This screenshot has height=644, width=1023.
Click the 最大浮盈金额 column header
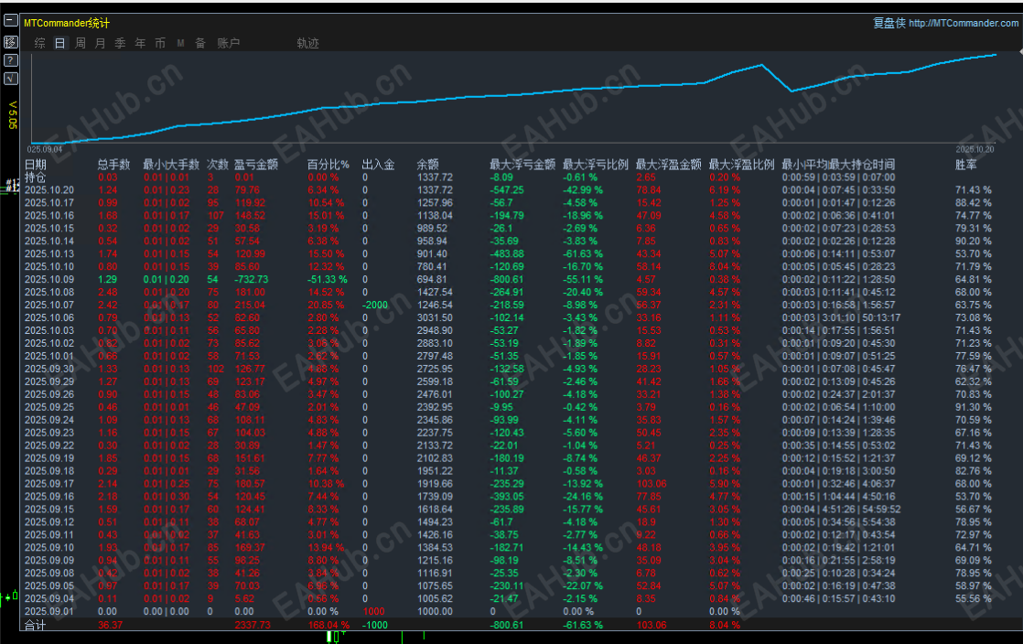click(x=669, y=165)
